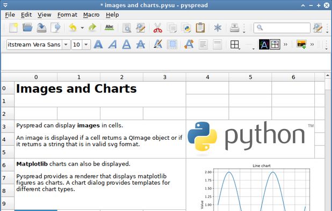Viewport: 332px width, 211px height.
Task: Create a new spreadsheet file
Action: click(13, 28)
